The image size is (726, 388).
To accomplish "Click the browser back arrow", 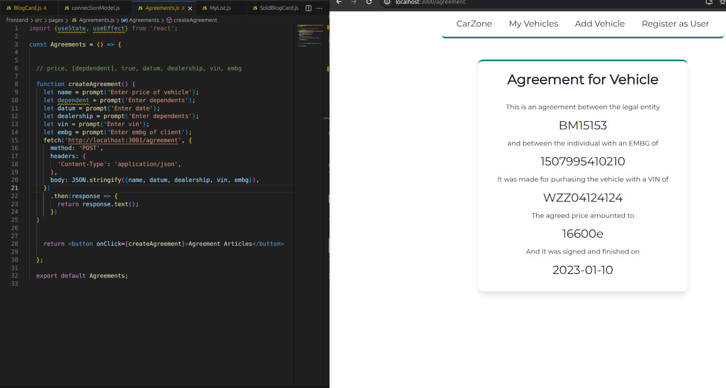I will click(339, 2).
